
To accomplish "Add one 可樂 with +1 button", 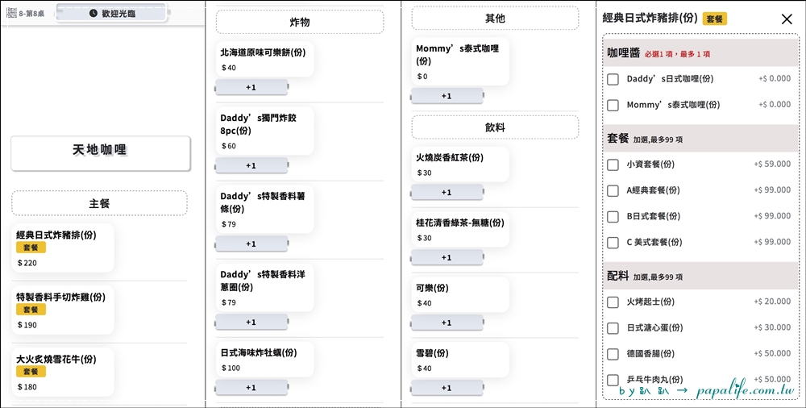I will click(447, 323).
